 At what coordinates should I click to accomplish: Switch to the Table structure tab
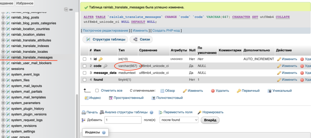(x=105, y=40)
